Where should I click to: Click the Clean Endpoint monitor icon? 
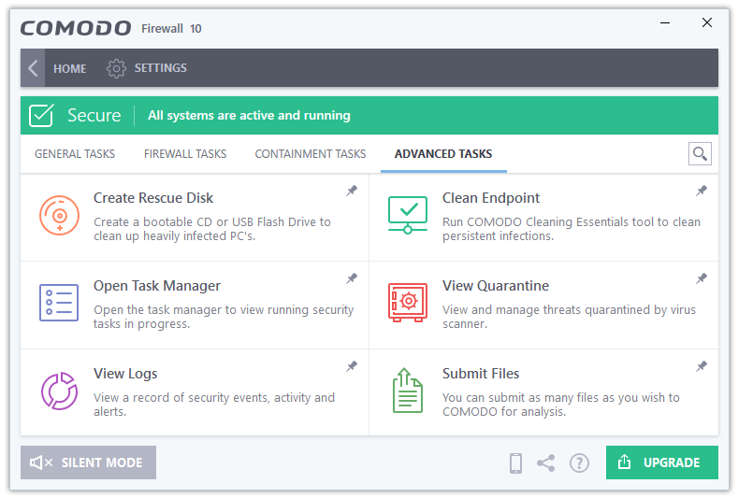pyautogui.click(x=408, y=215)
